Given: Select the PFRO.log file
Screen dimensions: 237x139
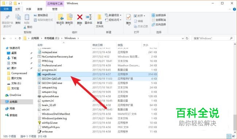Looking at the screenshot, I should coord(97,61).
